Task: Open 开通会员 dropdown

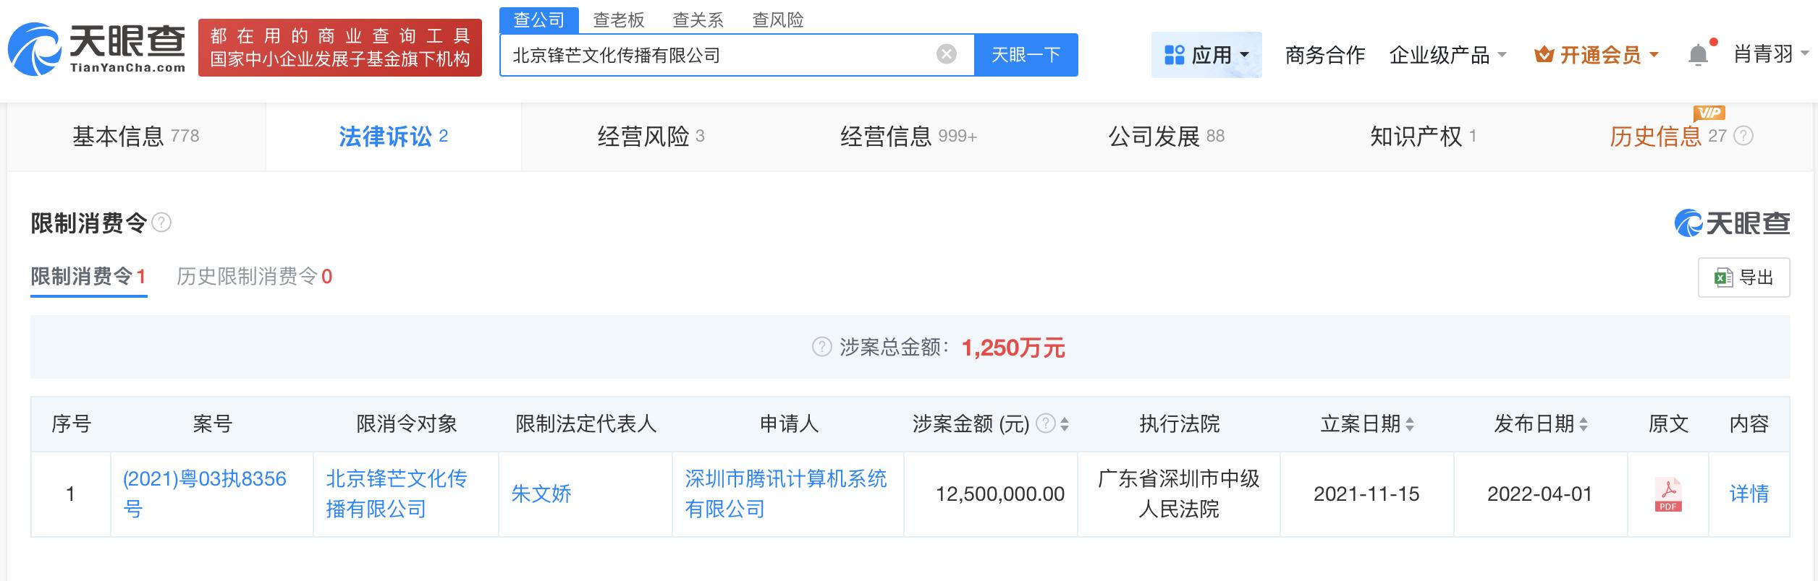Action: [x=1596, y=55]
